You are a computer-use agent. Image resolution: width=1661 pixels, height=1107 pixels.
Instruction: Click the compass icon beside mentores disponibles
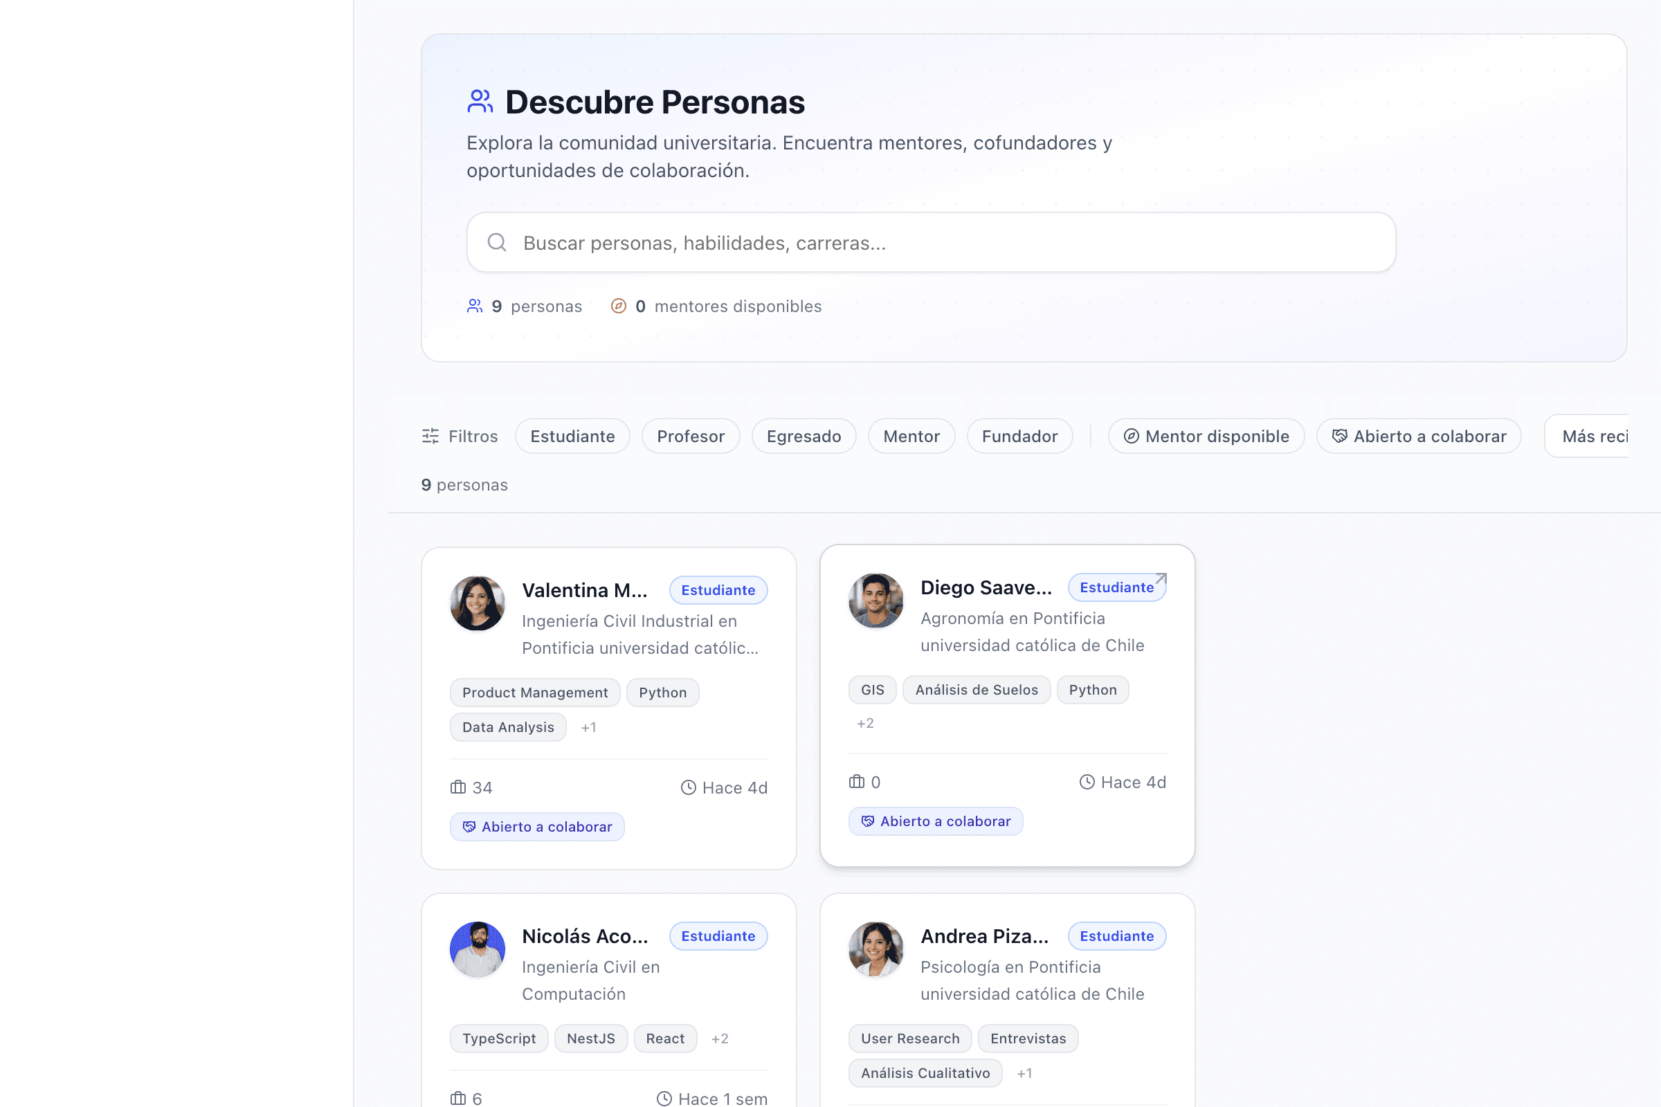[618, 306]
